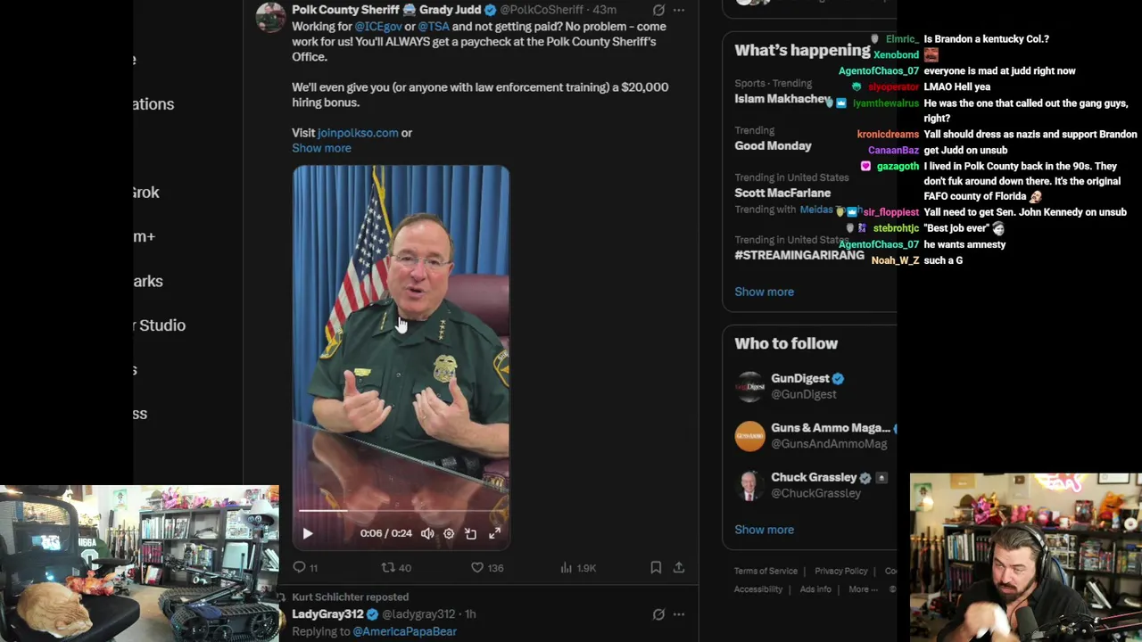Share the Polk County Sheriff post

tap(679, 567)
